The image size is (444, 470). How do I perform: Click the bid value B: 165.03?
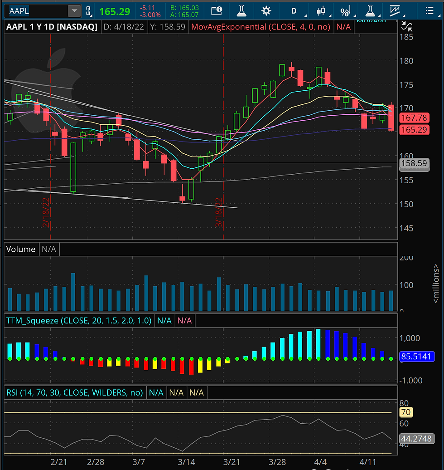click(184, 8)
